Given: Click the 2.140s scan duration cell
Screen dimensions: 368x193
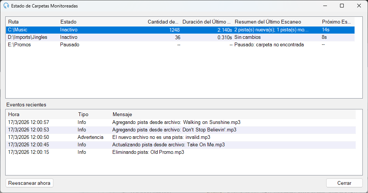Looking at the screenshot, I should tap(225, 30).
